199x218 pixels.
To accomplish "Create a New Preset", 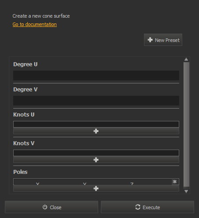I will click(163, 40).
